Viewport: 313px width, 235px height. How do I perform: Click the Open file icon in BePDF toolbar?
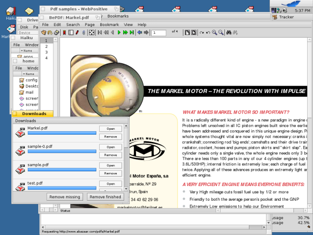click(x=44, y=32)
